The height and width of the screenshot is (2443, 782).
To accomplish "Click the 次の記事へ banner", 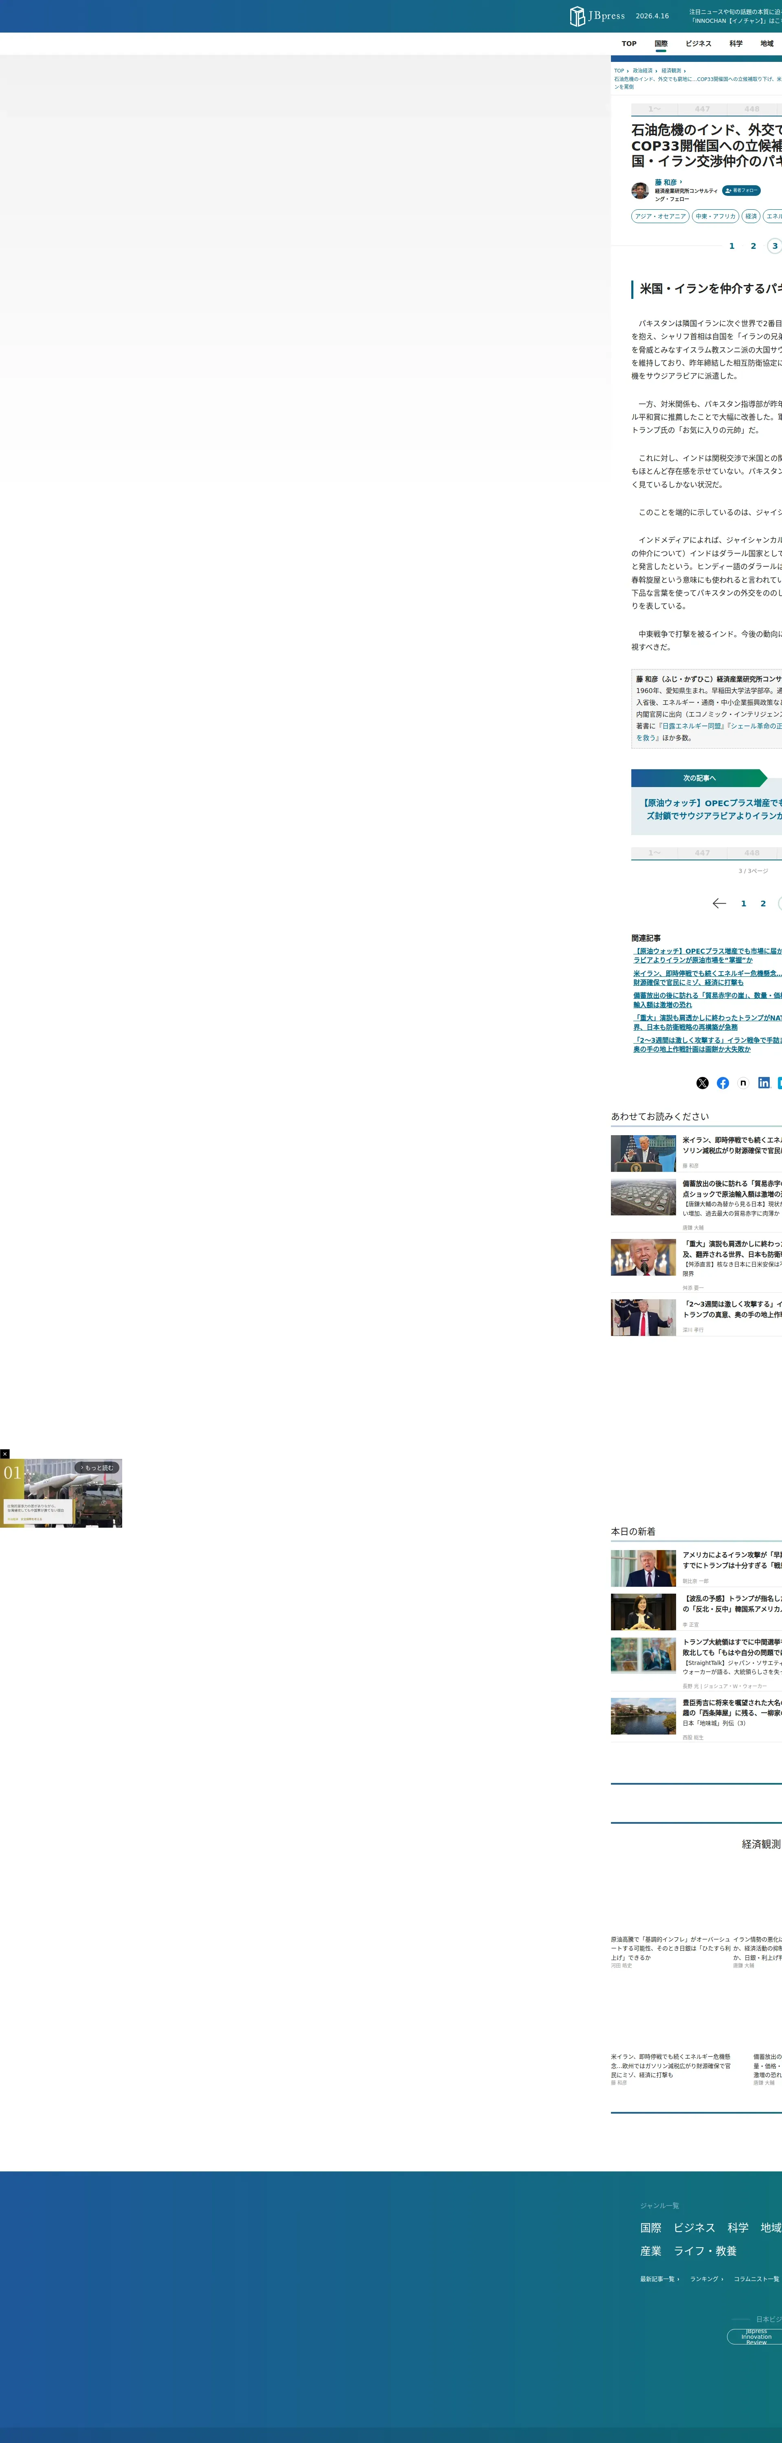I will click(x=699, y=779).
